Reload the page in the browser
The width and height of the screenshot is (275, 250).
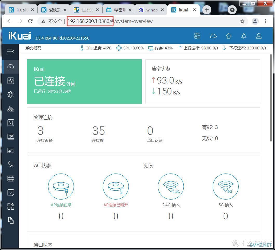tap(30, 21)
